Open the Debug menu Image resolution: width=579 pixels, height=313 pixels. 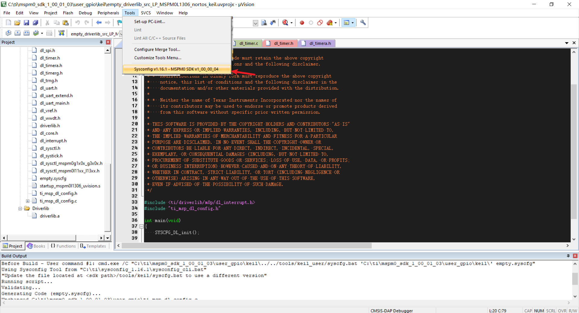point(85,13)
